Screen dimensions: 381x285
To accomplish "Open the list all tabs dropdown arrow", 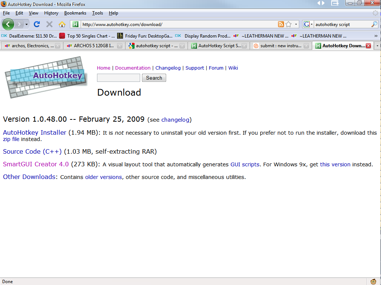I will click(377, 46).
